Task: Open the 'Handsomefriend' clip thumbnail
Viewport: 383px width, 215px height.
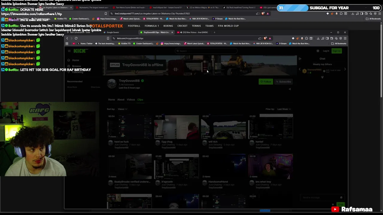Action: (x=224, y=166)
